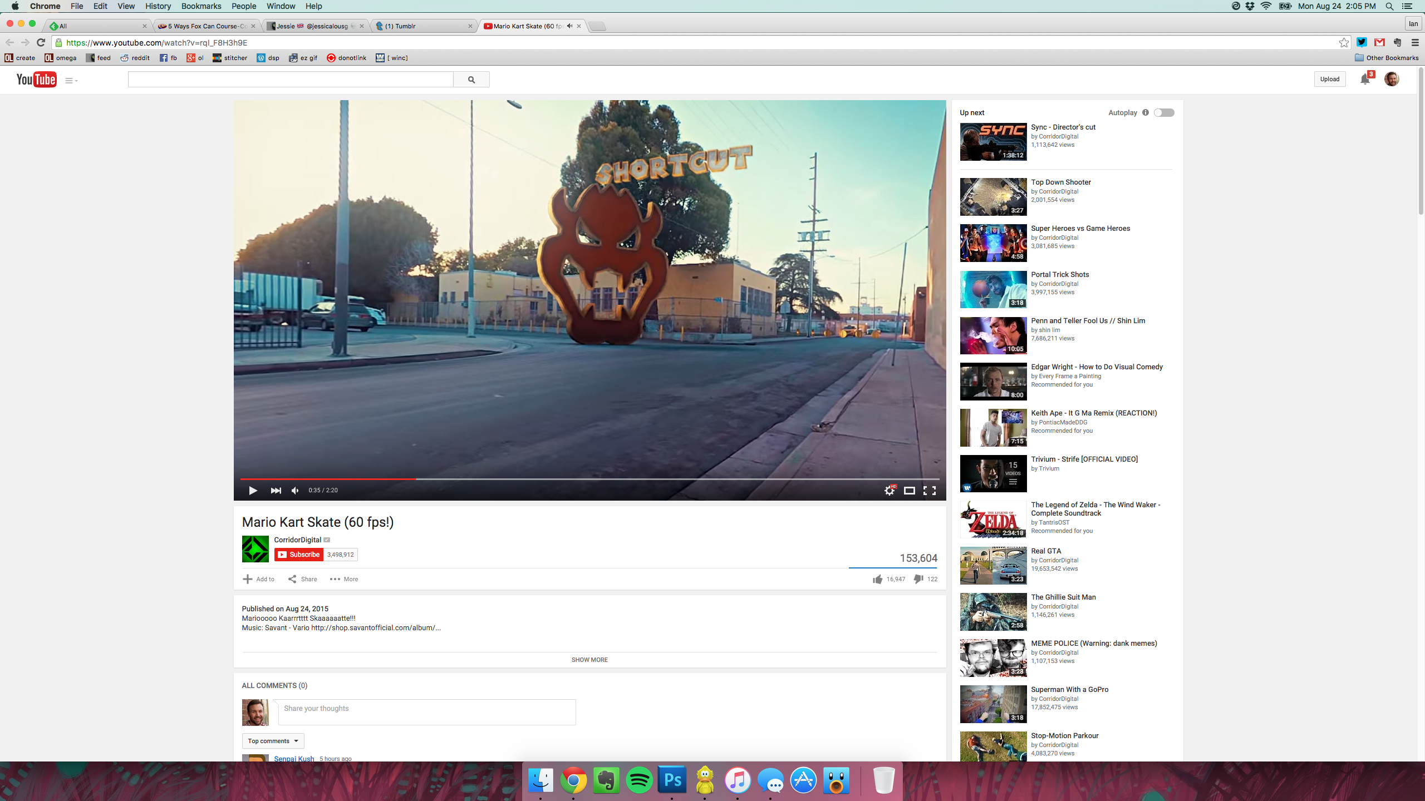Viewport: 1425px width, 801px height.
Task: Open Evernote from the Dock
Action: (606, 780)
